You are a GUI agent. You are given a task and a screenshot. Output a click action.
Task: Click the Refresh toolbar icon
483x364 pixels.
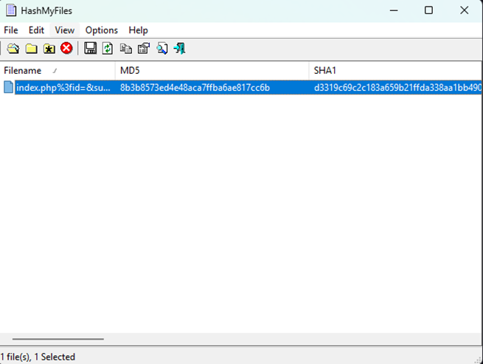pos(108,49)
